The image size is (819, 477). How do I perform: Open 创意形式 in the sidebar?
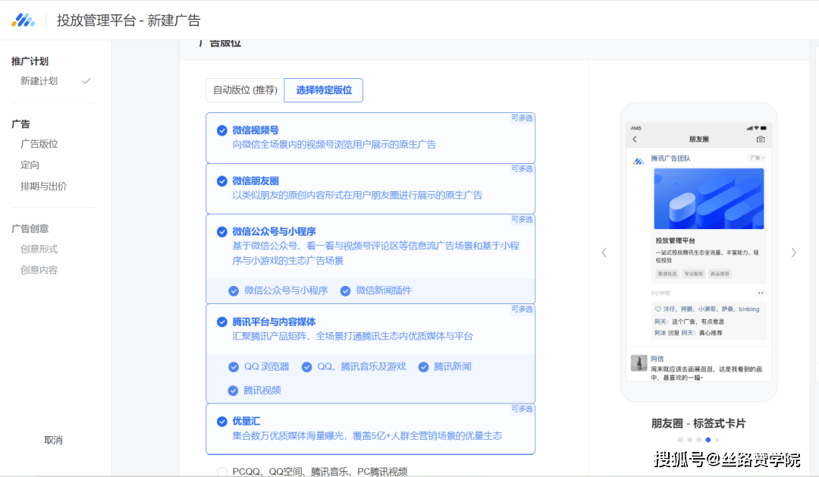click(x=39, y=249)
